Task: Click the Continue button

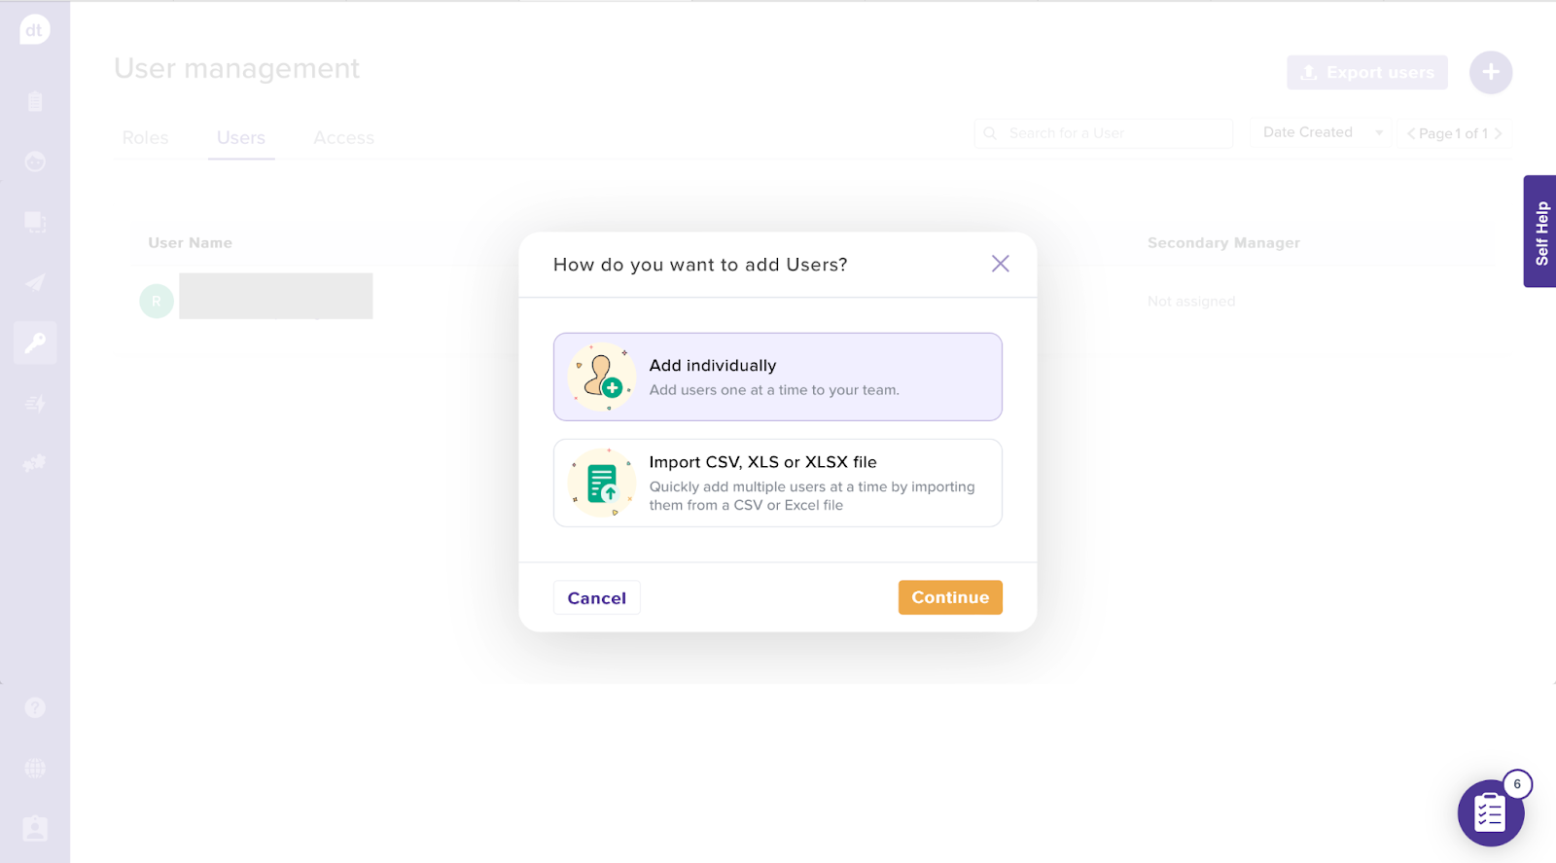Action: pos(949,597)
